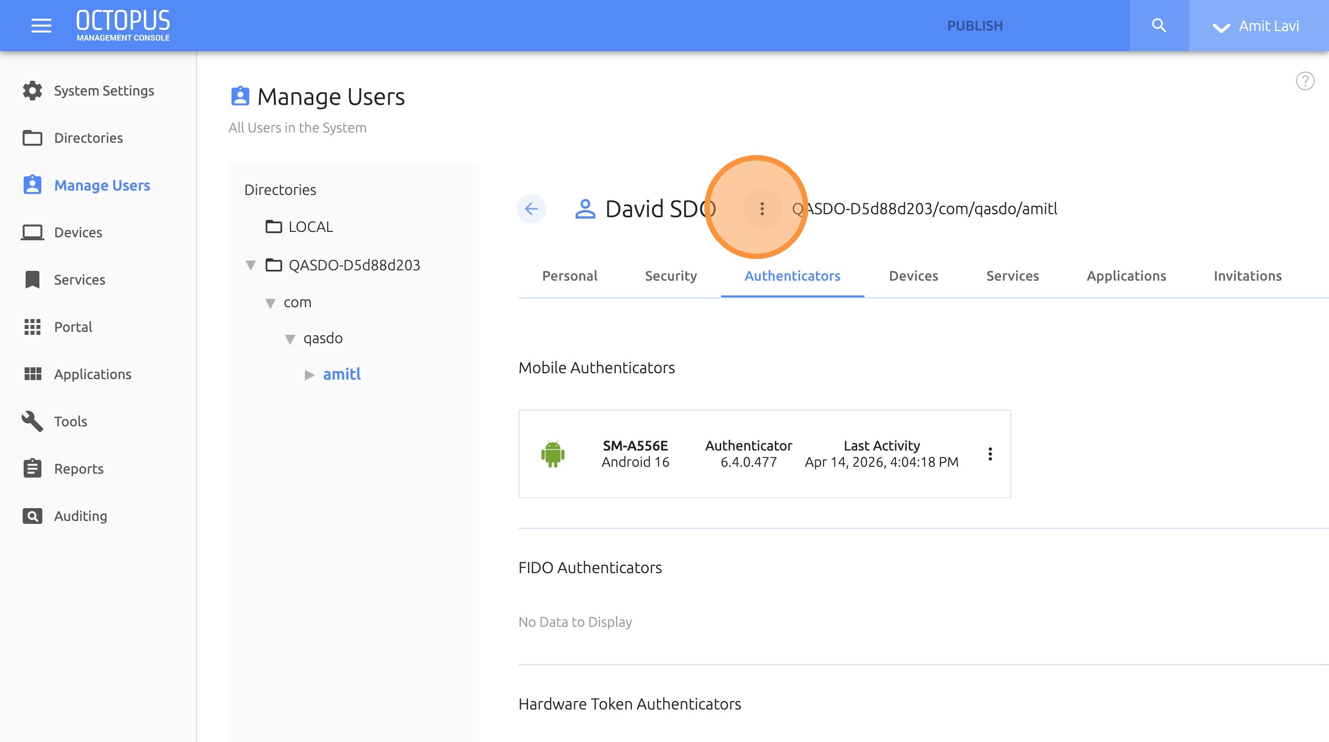Image resolution: width=1329 pixels, height=742 pixels.
Task: Click the Android device icon
Action: pos(553,454)
